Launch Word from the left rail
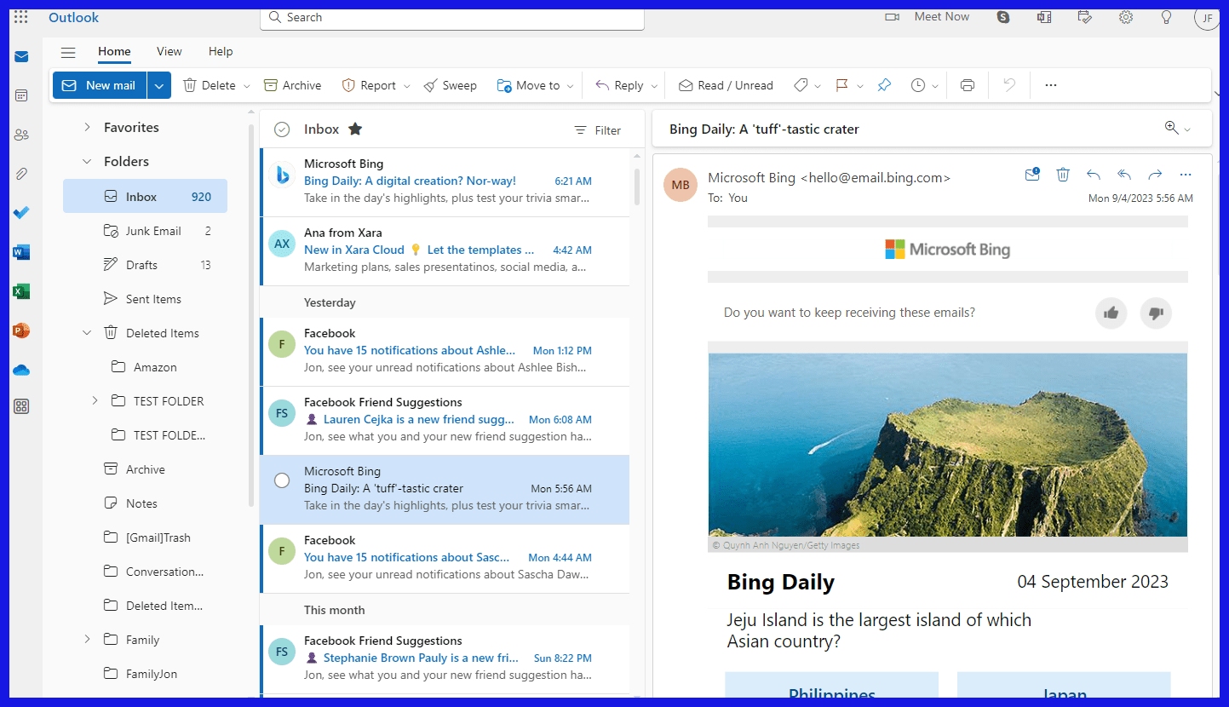Image resolution: width=1229 pixels, height=707 pixels. tap(21, 252)
